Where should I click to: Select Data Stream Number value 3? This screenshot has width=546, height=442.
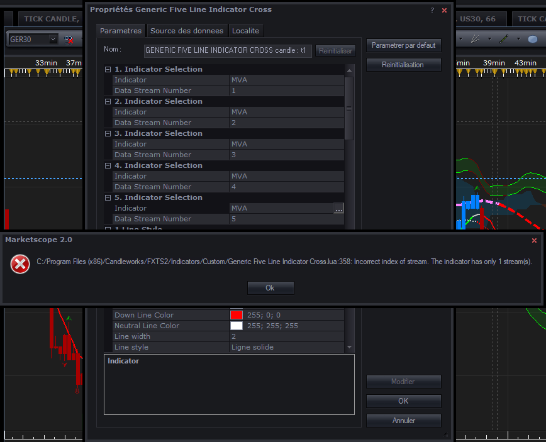point(286,155)
